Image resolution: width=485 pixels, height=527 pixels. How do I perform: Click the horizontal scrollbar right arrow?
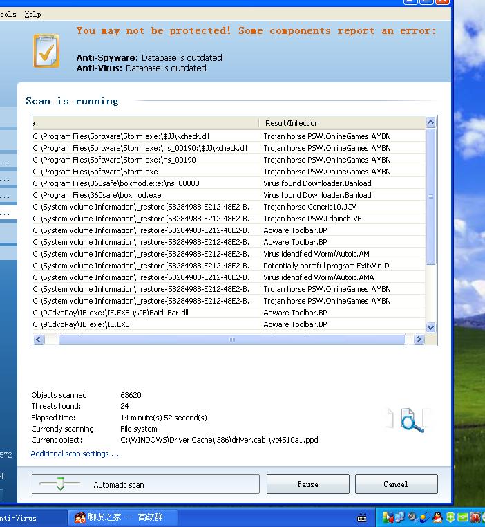(419, 339)
